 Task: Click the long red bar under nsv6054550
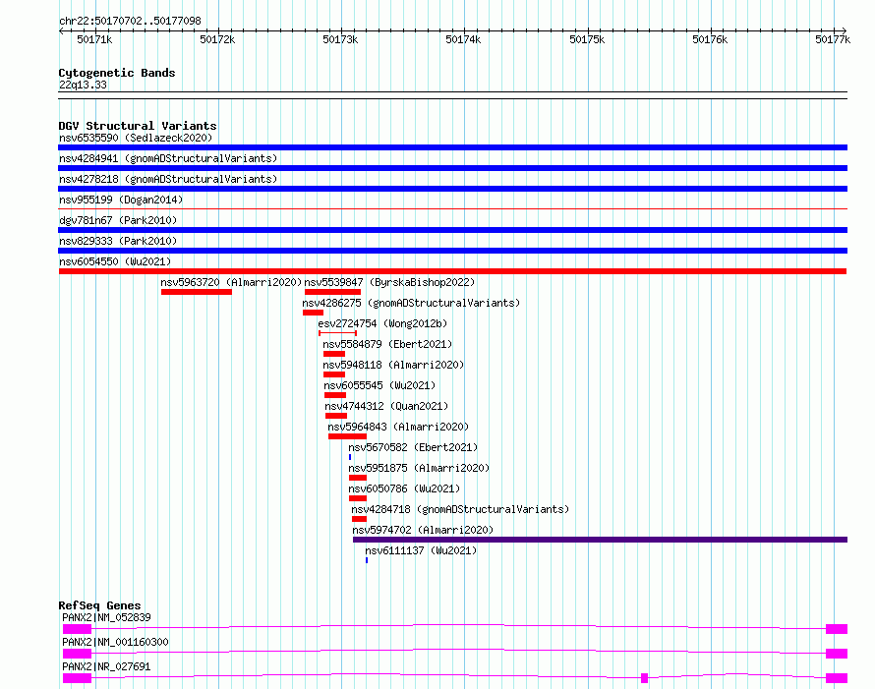click(452, 271)
